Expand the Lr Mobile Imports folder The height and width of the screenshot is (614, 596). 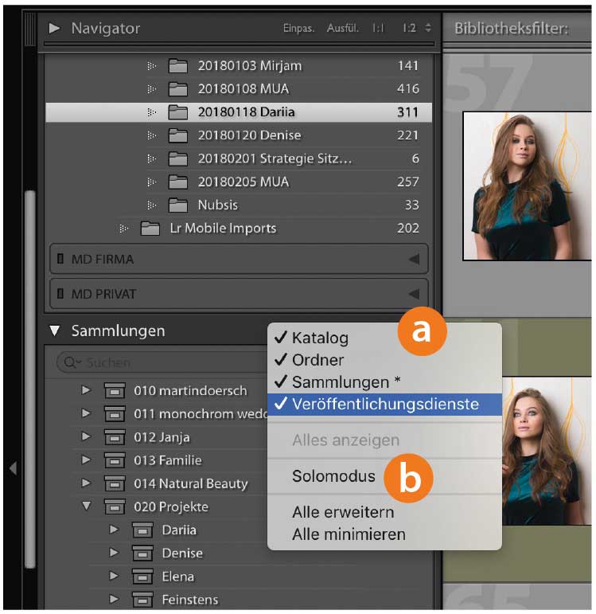click(123, 229)
